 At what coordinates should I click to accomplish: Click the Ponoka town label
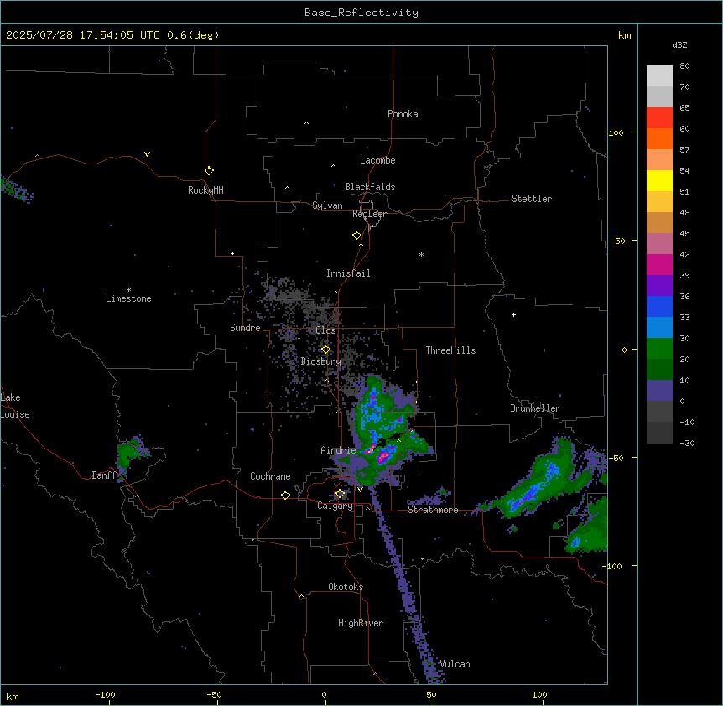[x=403, y=114]
